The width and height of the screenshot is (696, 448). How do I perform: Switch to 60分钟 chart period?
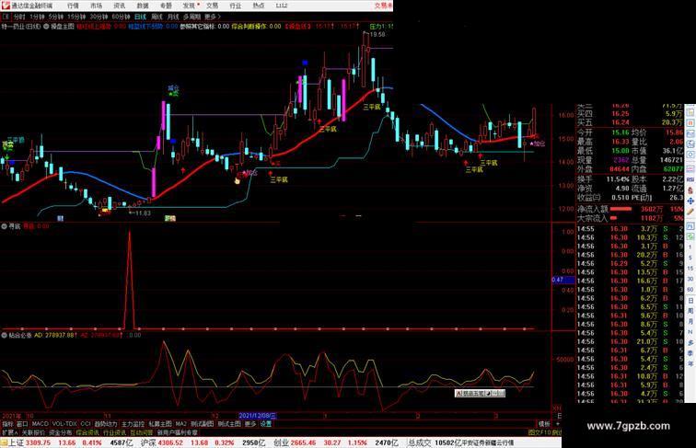121,17
